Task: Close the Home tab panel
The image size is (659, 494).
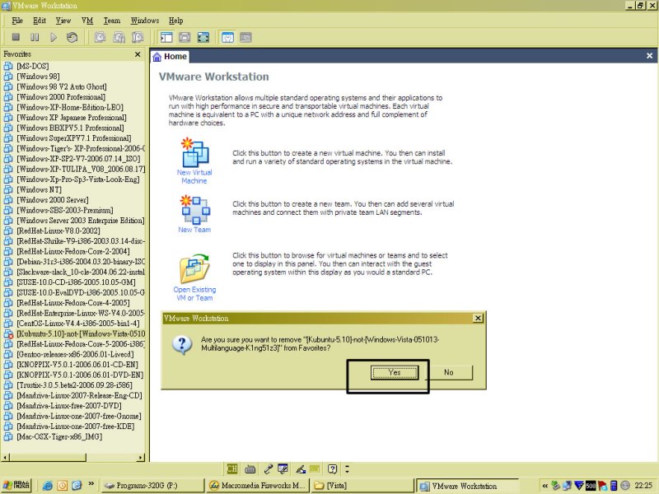Action: [x=649, y=56]
